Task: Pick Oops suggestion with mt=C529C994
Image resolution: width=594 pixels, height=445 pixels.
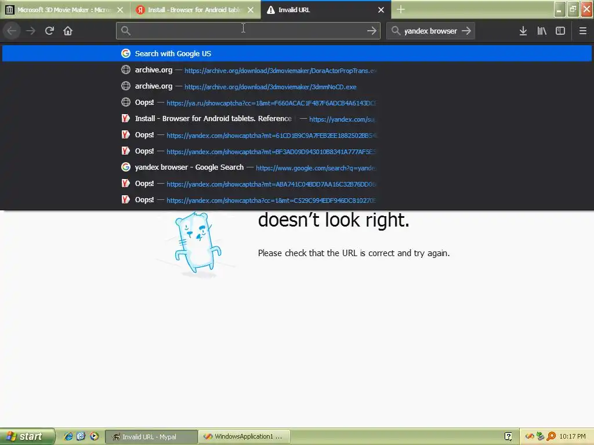Action: [297, 200]
